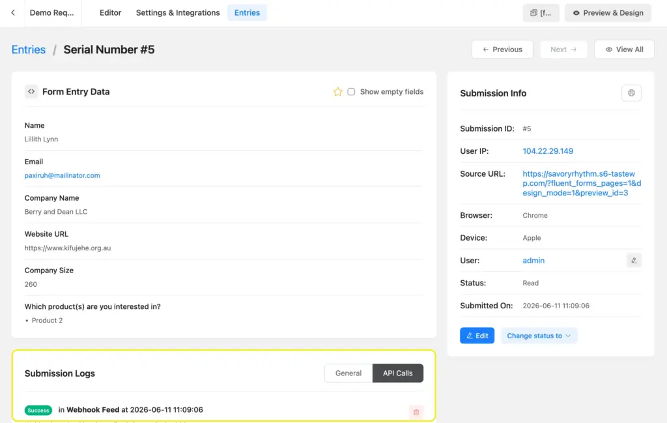Go to Previous entry
The width and height of the screenshot is (667, 423).
pyautogui.click(x=502, y=50)
